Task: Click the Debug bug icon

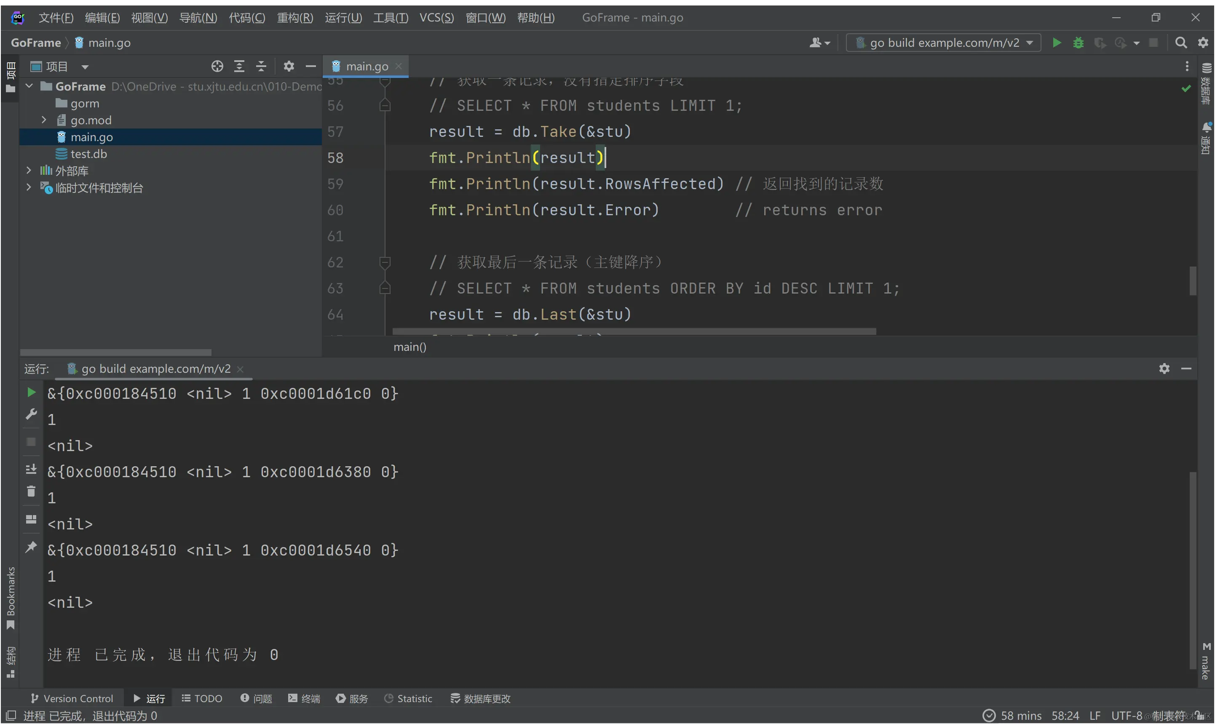Action: tap(1079, 43)
